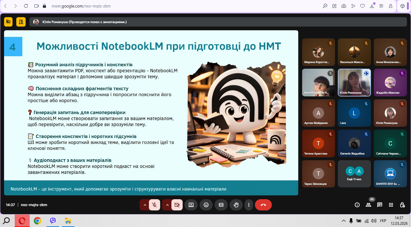Click the yellow door icon at top left

[21, 22]
